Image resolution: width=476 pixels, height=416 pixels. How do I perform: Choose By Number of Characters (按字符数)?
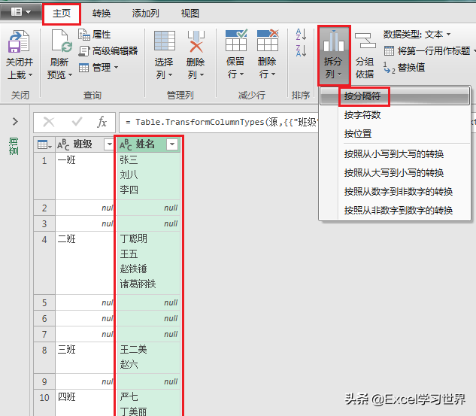click(395, 115)
